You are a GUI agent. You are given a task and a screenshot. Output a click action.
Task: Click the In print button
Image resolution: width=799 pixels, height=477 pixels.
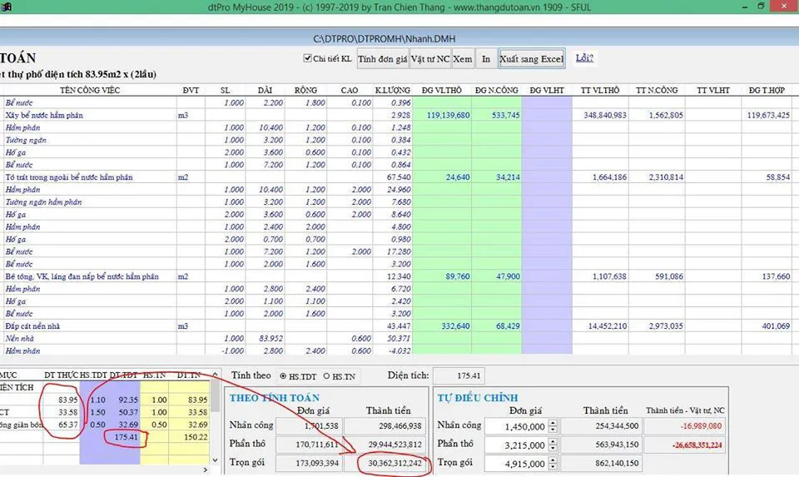pyautogui.click(x=486, y=59)
